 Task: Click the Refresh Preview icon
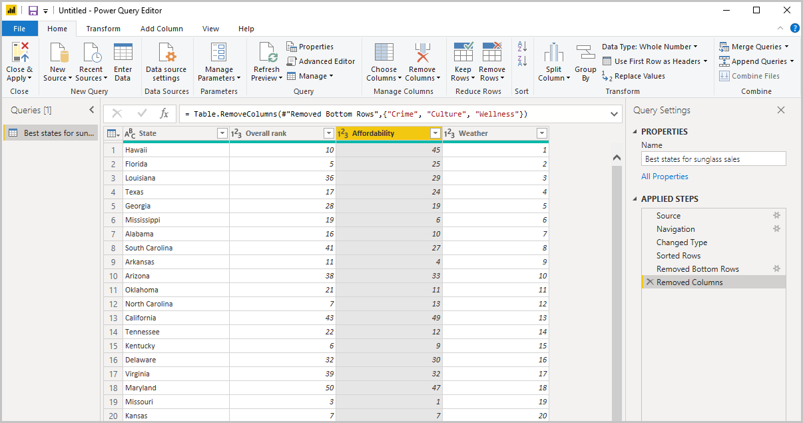267,53
